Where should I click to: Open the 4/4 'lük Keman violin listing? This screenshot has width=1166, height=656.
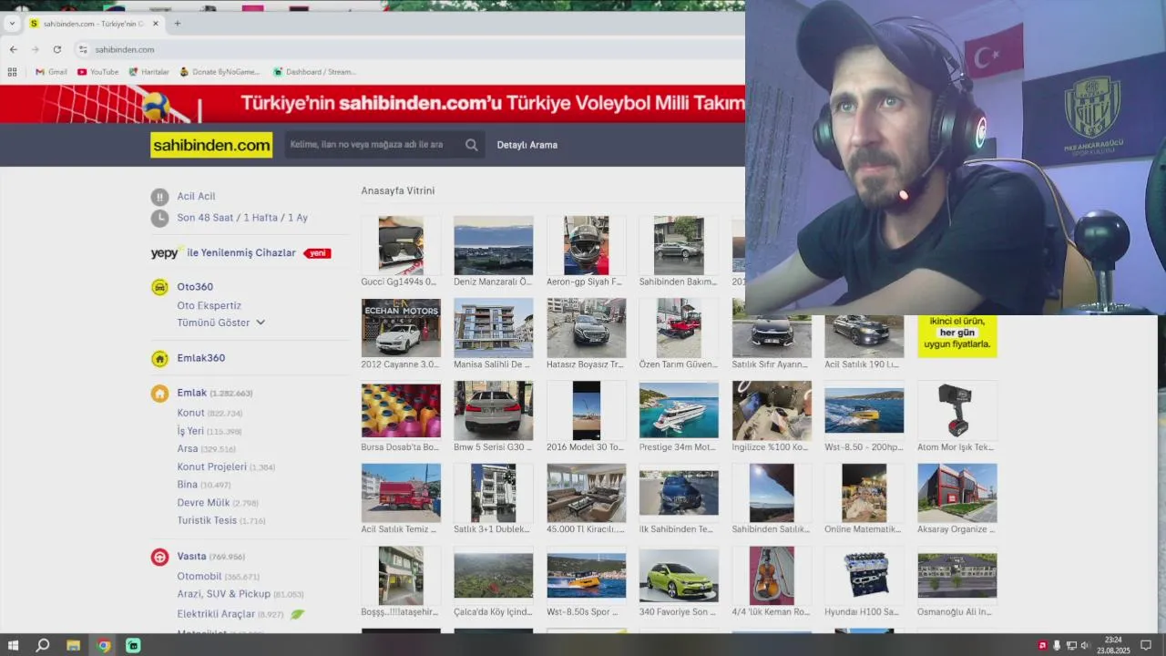772,576
